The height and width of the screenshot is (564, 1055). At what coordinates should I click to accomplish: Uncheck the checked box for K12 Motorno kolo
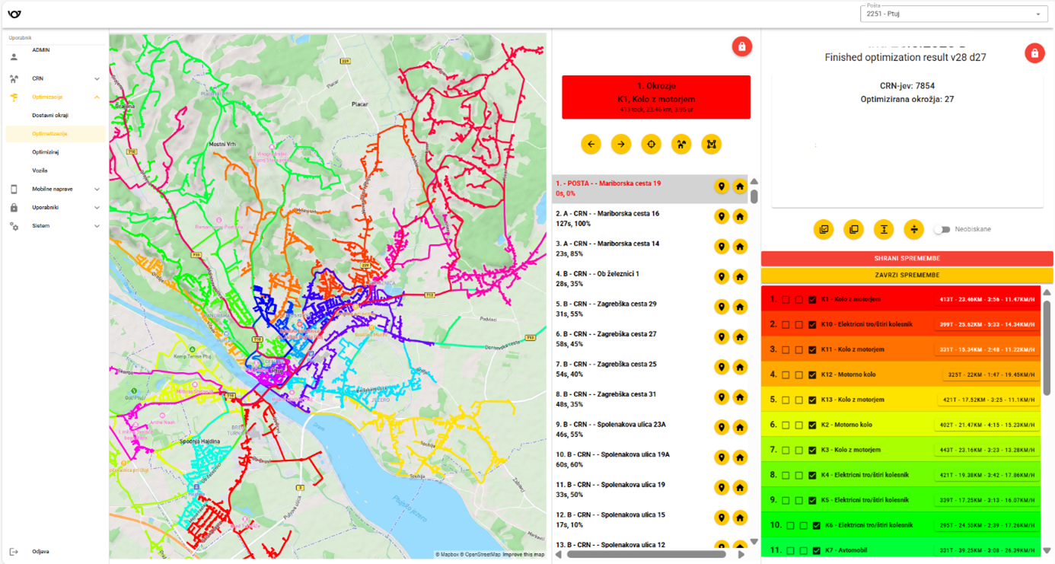point(812,374)
